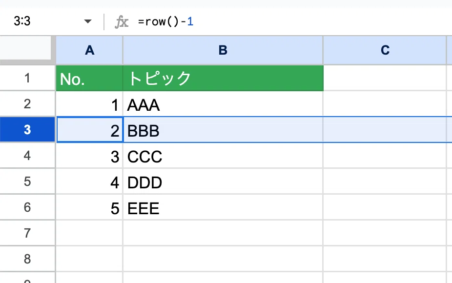
Task: Select cell containing AAA
Action: tap(223, 104)
